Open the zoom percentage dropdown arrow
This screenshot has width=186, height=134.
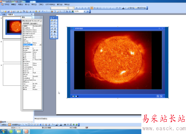pos(84,12)
